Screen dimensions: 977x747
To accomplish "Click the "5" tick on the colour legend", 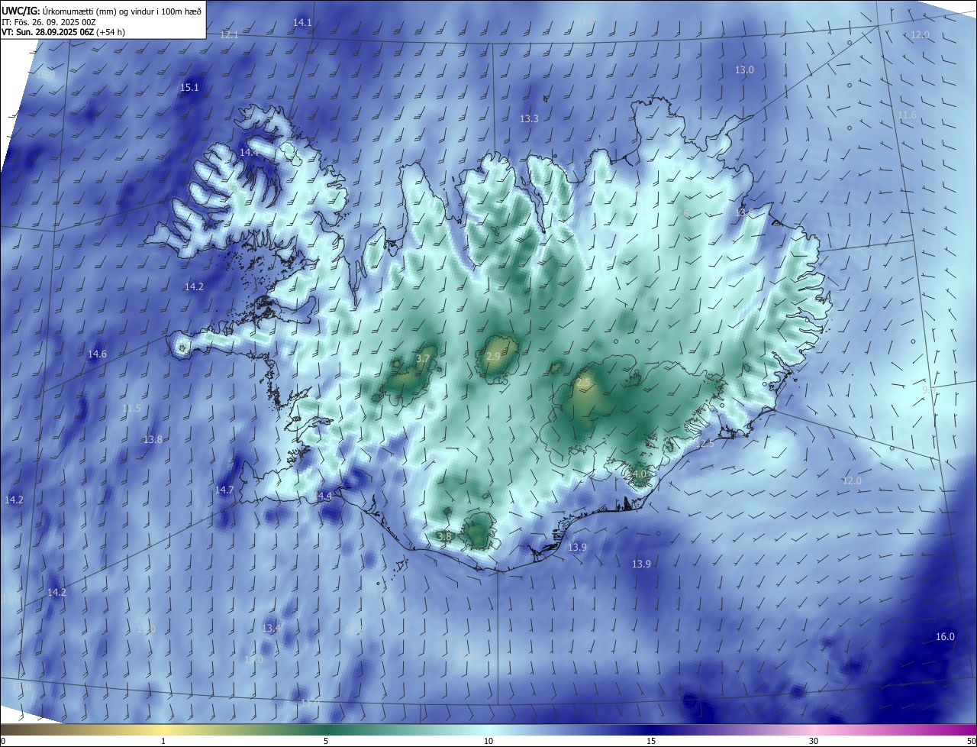I will click(326, 742).
